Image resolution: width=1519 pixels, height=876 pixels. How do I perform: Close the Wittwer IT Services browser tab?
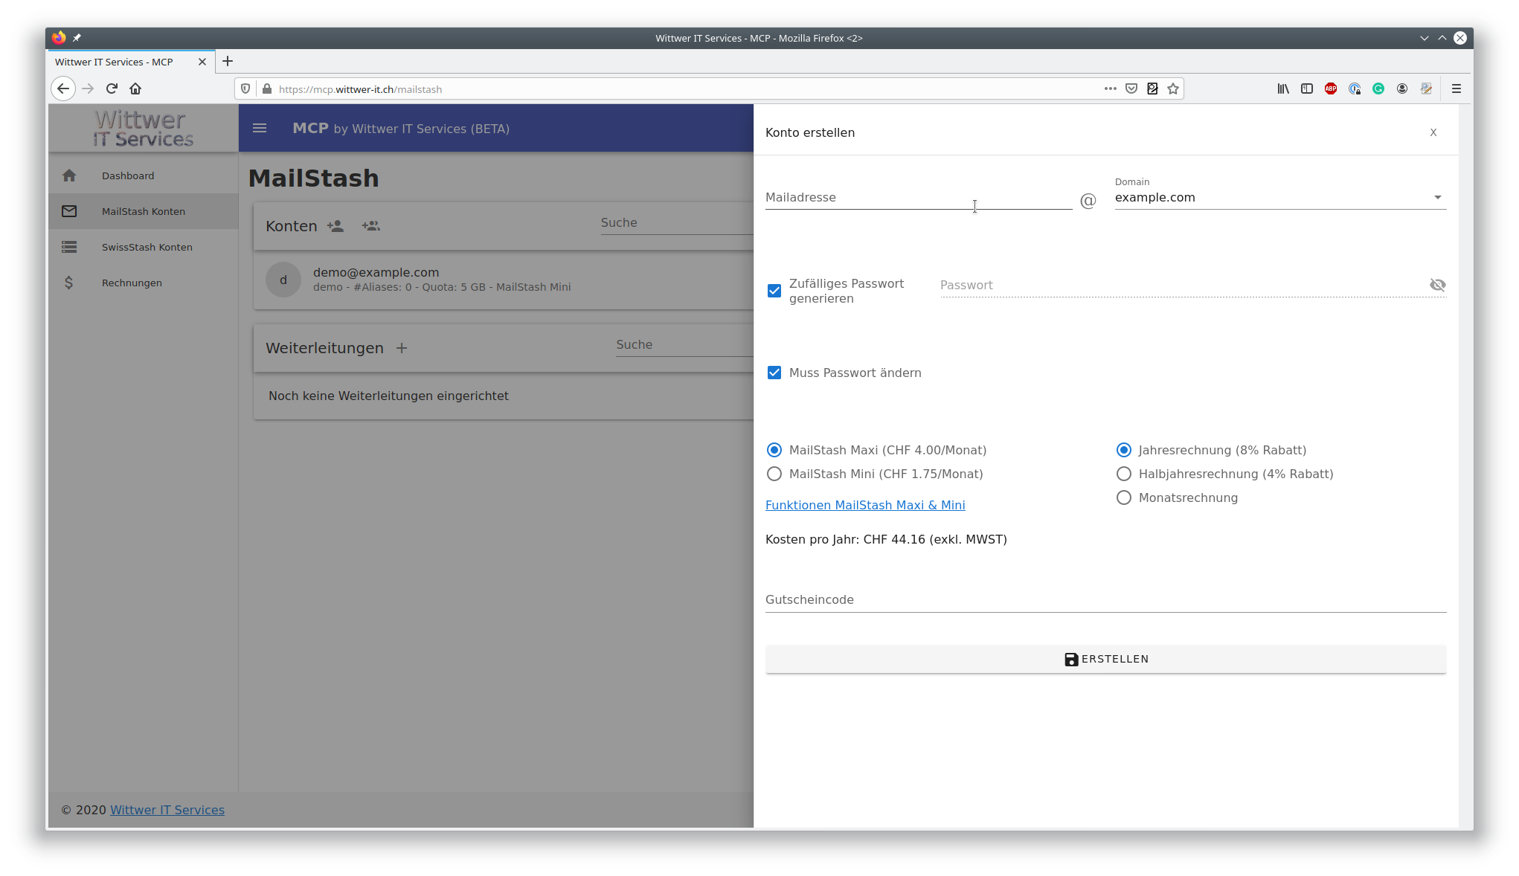[x=202, y=62]
